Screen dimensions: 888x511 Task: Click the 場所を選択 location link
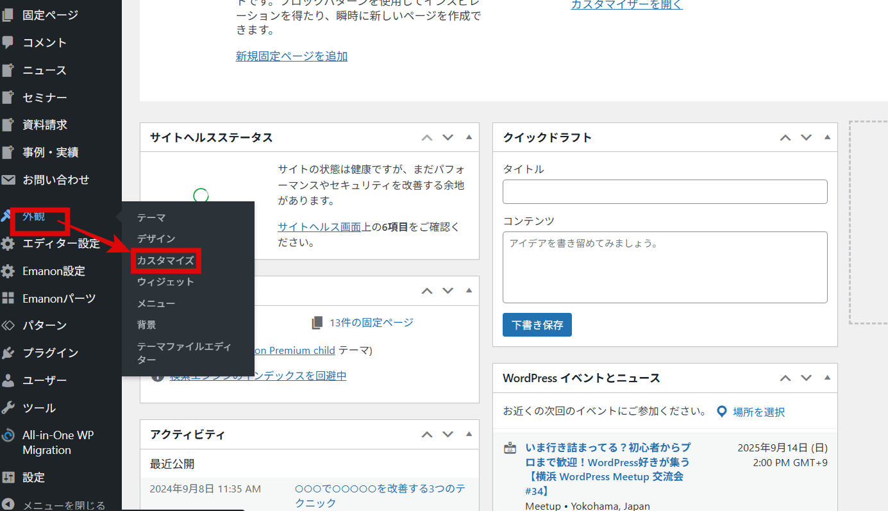click(x=758, y=412)
